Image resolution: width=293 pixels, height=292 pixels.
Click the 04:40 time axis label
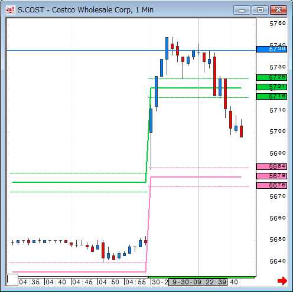point(56,282)
